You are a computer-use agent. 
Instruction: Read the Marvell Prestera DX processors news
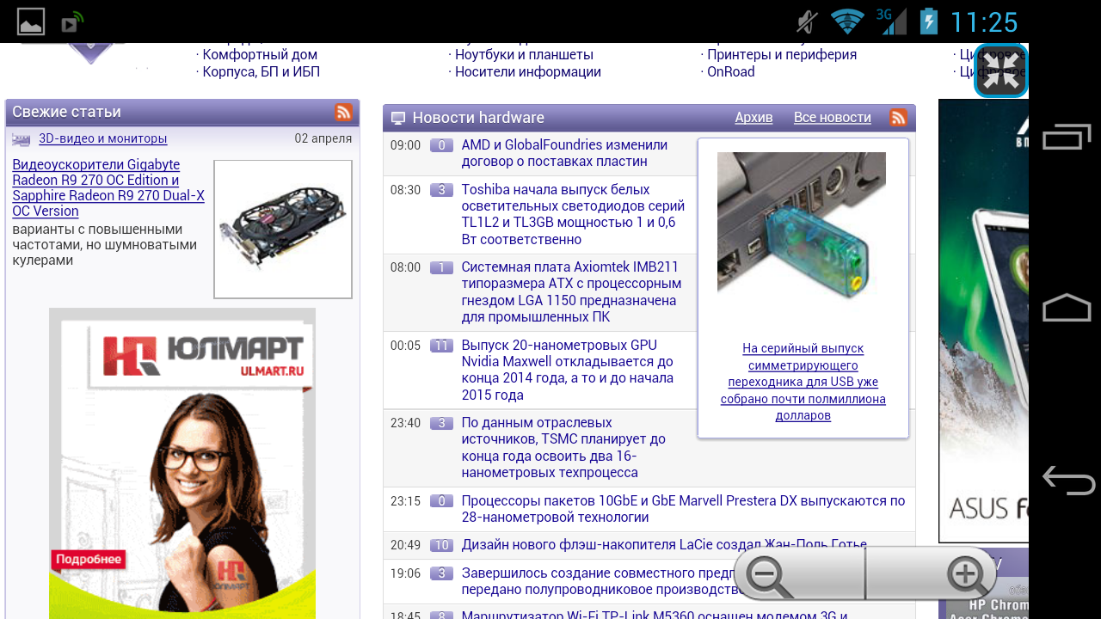[x=683, y=509]
